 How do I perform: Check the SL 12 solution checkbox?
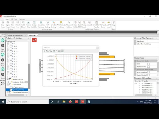tap(11, 56)
